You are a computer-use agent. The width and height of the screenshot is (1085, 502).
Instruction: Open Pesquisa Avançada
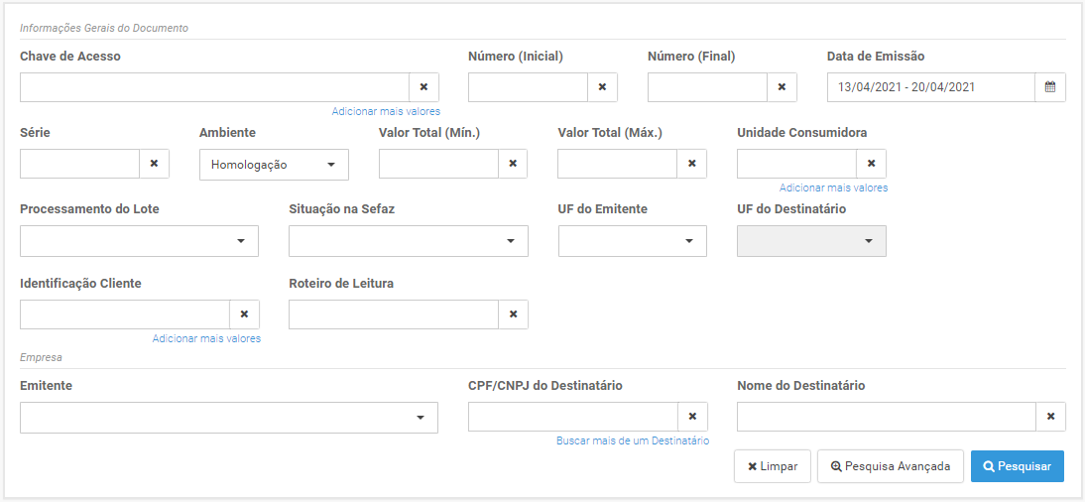(890, 466)
